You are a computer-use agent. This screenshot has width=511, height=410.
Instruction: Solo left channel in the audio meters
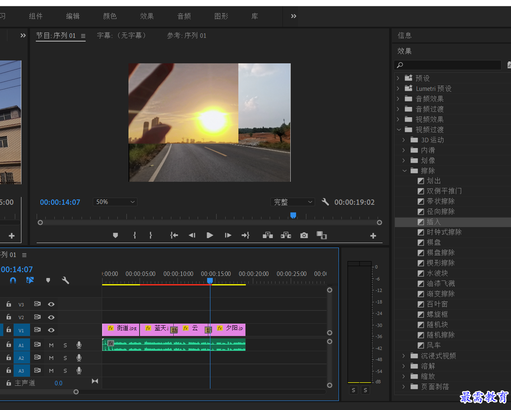(353, 390)
